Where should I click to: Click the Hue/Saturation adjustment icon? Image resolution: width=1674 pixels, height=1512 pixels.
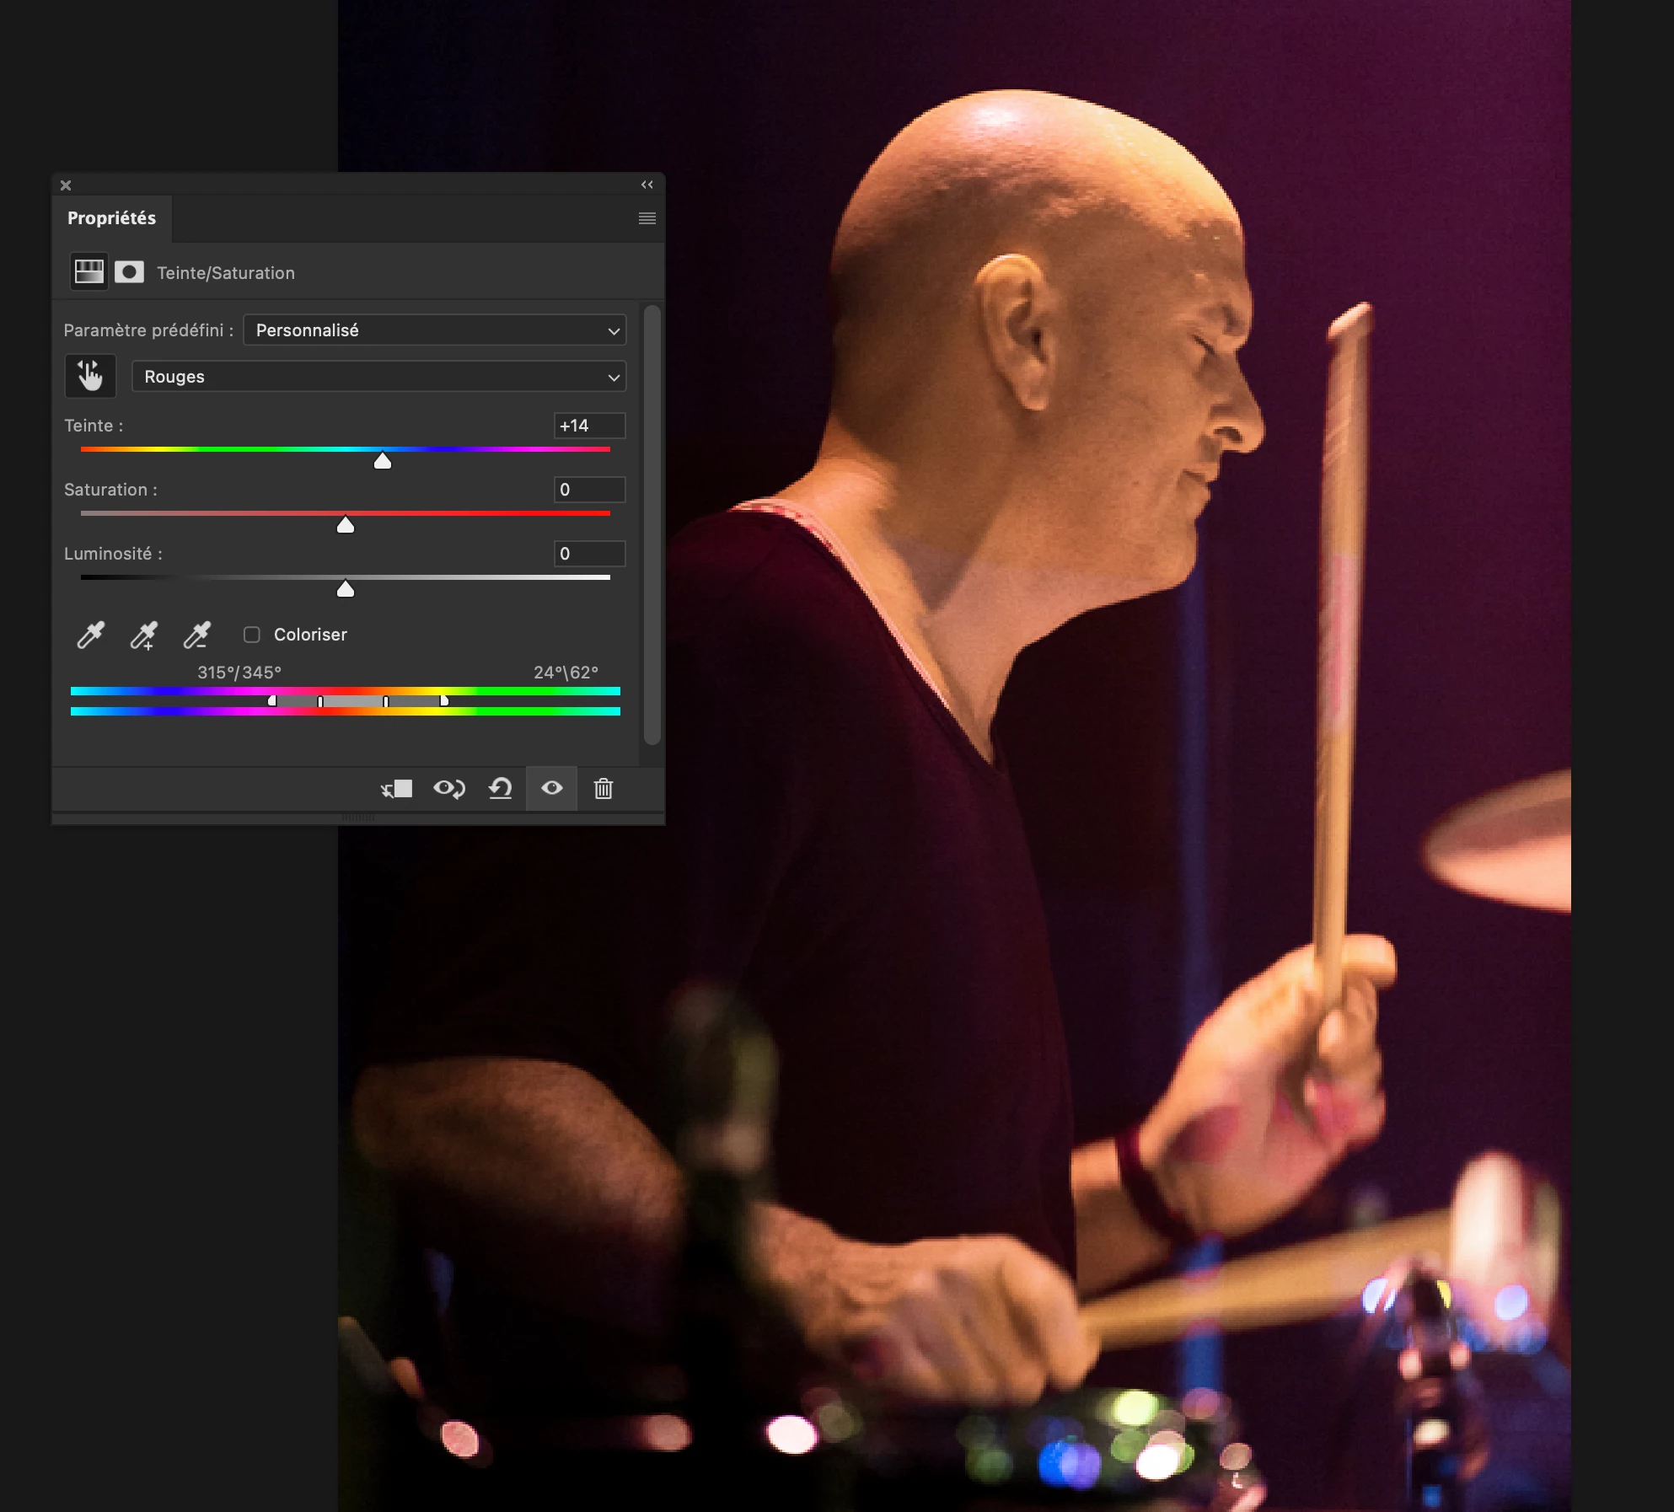point(89,271)
